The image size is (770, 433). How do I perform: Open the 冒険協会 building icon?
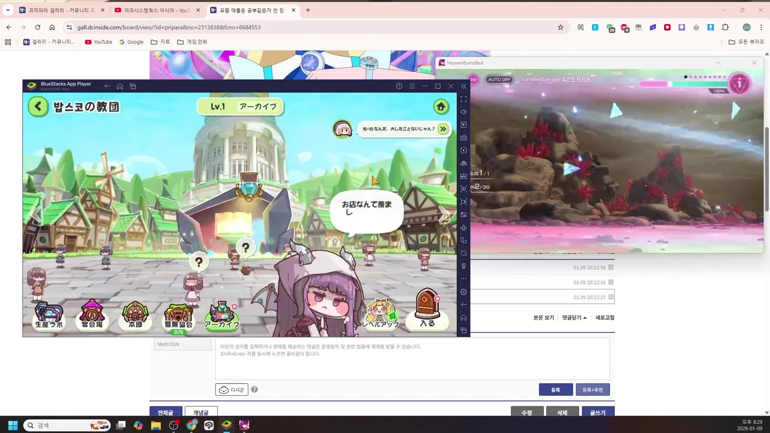pos(179,318)
